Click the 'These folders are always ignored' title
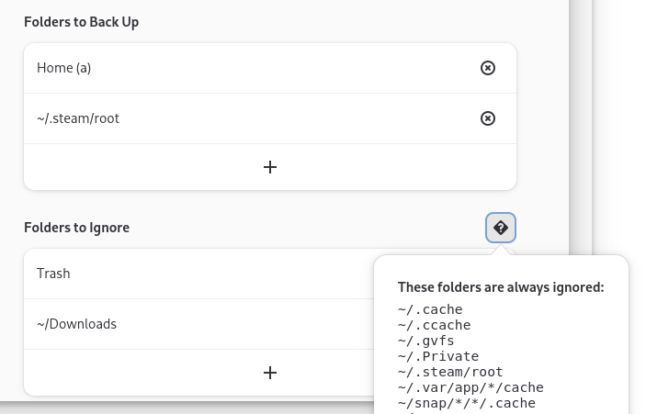Image resolution: width=646 pixels, height=414 pixels. 500,287
